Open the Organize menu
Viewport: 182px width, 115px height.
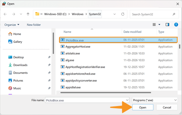(x=12, y=25)
